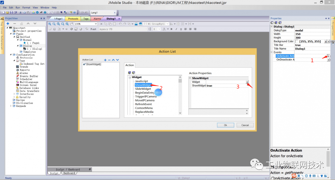This screenshot has width=335, height=180.
Task: Click the Cancel button in the dialog
Action: pos(245,125)
